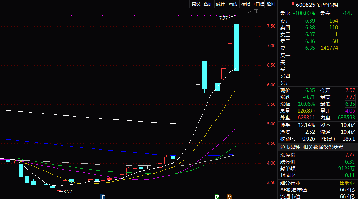Click the 沪市品种 notice heading

point(290,147)
